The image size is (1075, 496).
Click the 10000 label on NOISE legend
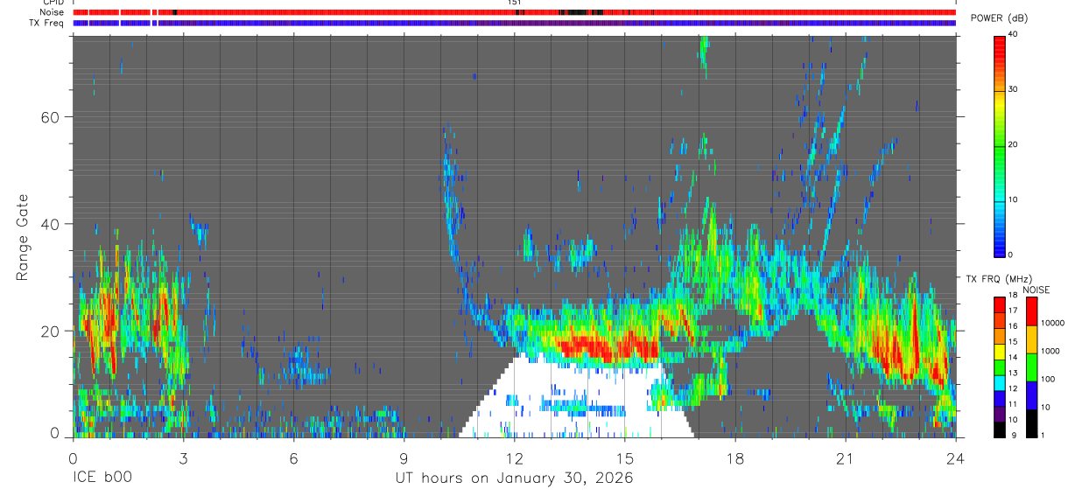click(x=1053, y=323)
